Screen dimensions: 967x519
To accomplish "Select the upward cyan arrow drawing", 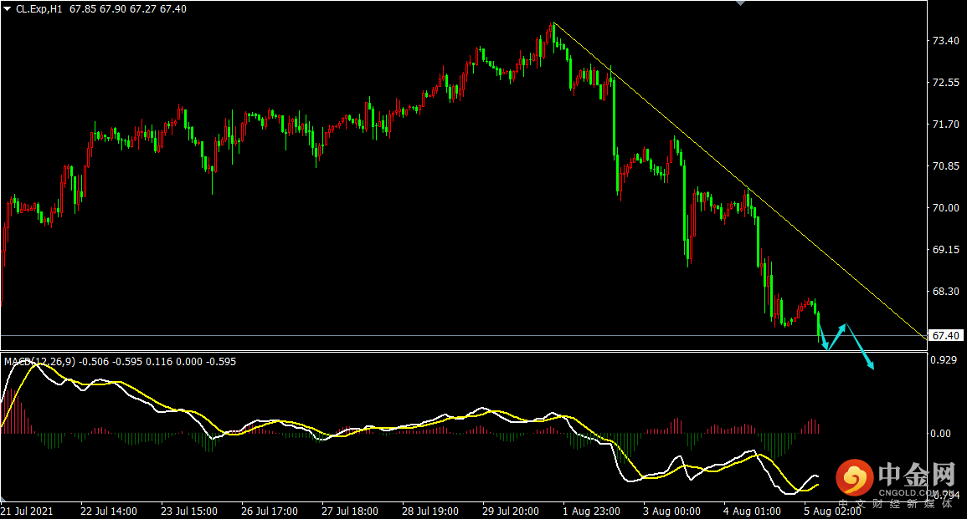I will coord(837,336).
